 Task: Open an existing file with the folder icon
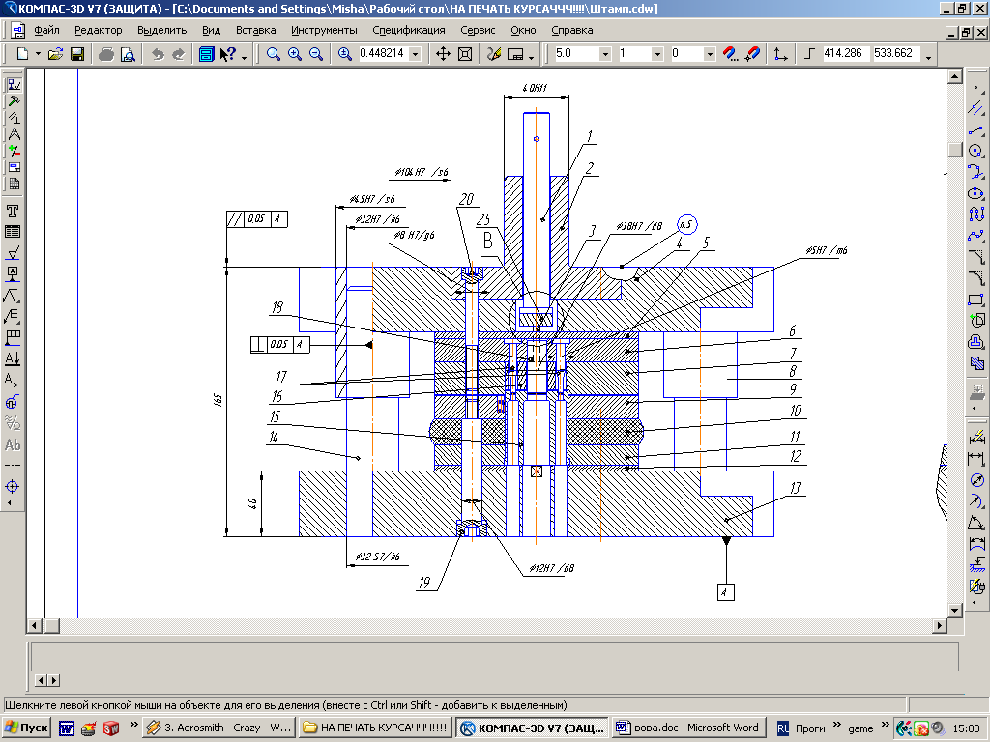[x=56, y=54]
